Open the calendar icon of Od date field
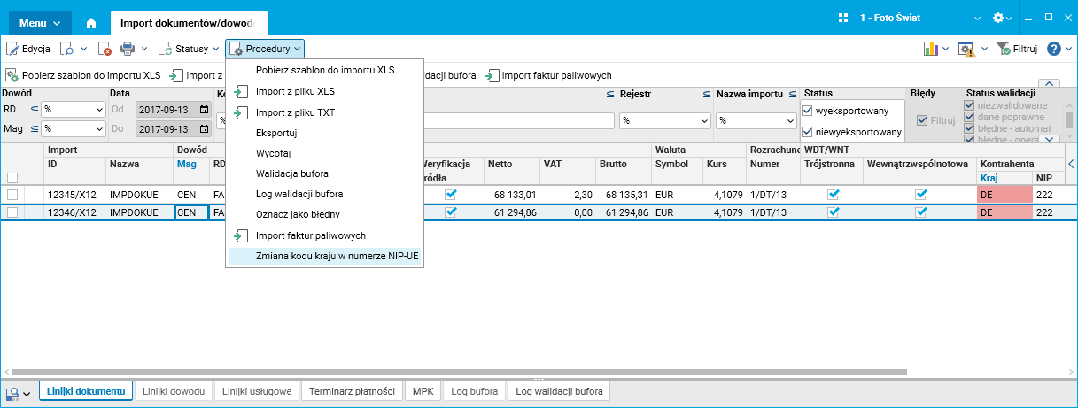The width and height of the screenshot is (1078, 408). pyautogui.click(x=205, y=110)
